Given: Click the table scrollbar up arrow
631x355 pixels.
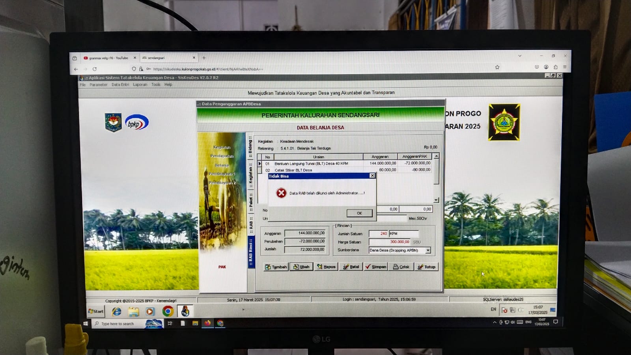Looking at the screenshot, I should (436, 157).
